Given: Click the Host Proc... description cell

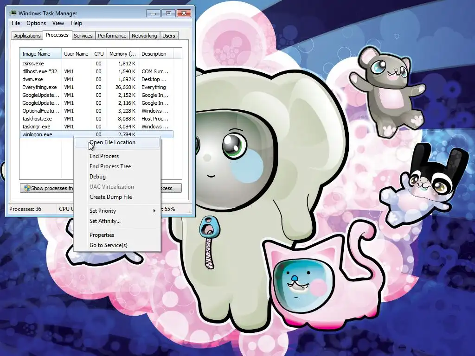Looking at the screenshot, I should (x=155, y=119).
